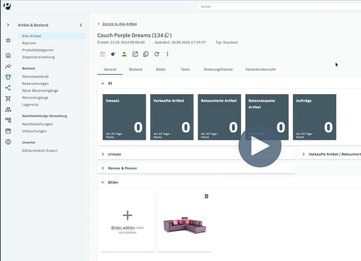
Task: Click into the Suchen search field
Action: (279, 7)
